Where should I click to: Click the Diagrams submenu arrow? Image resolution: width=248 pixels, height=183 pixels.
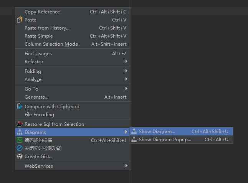point(126,132)
